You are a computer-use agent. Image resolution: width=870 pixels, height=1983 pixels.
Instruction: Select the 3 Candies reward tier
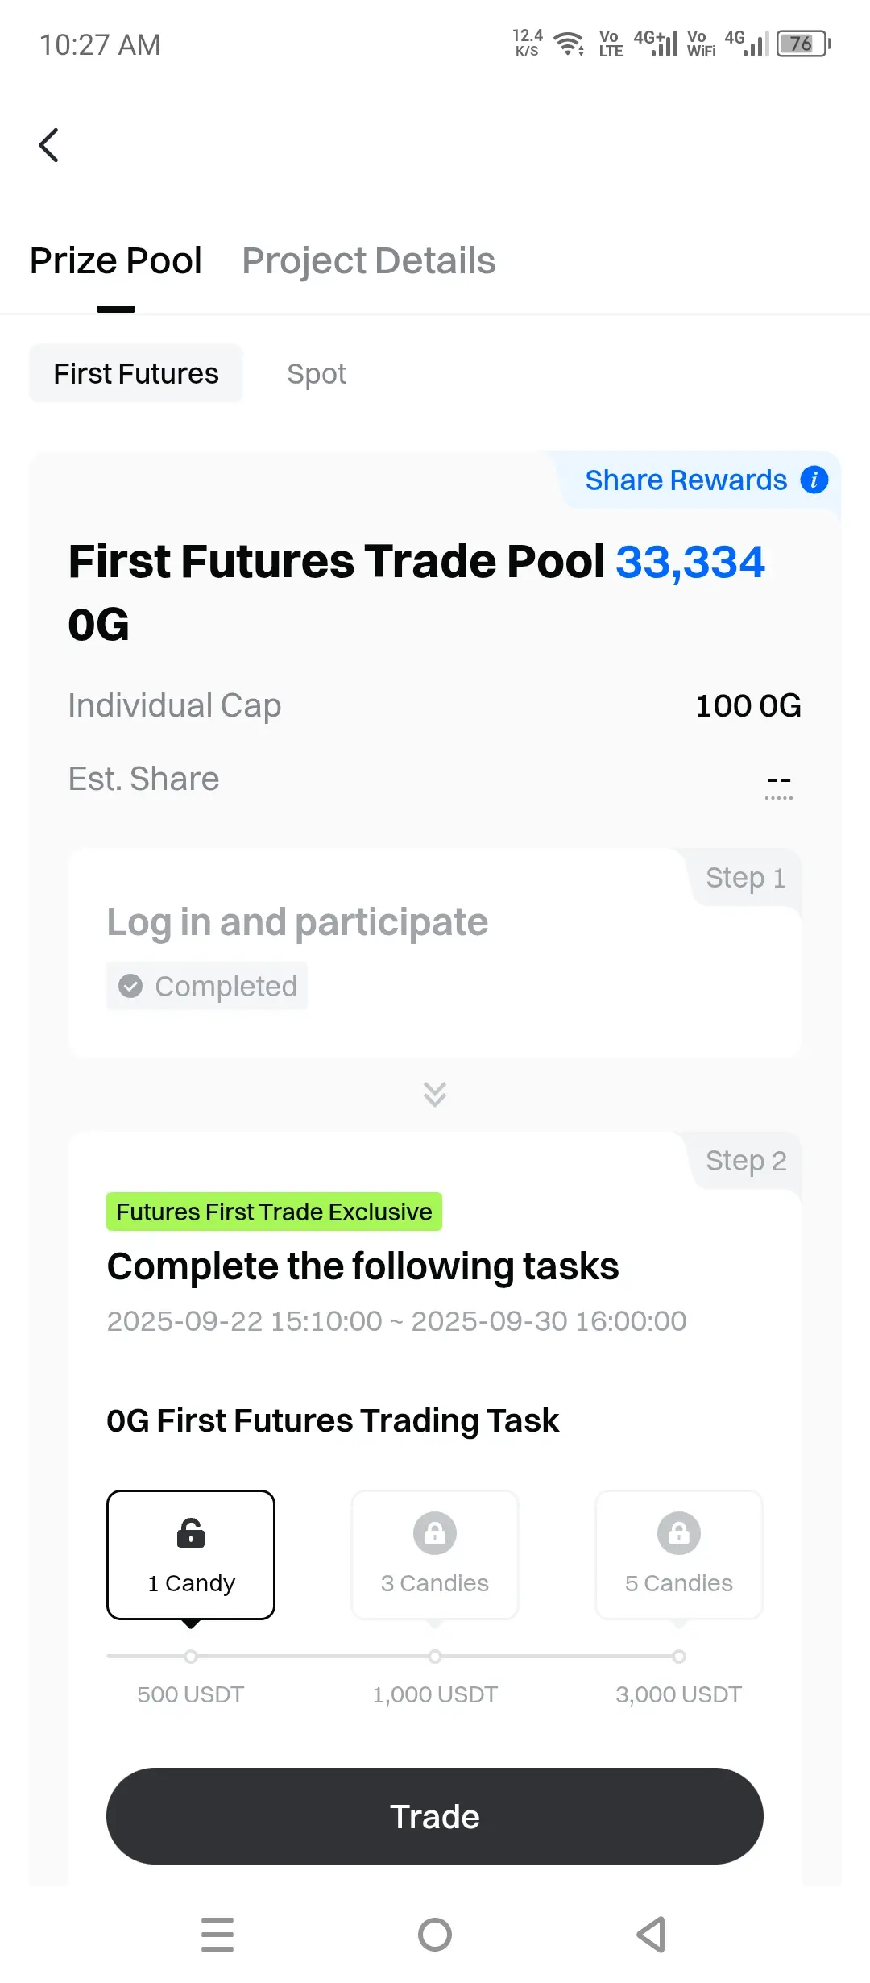click(435, 1554)
